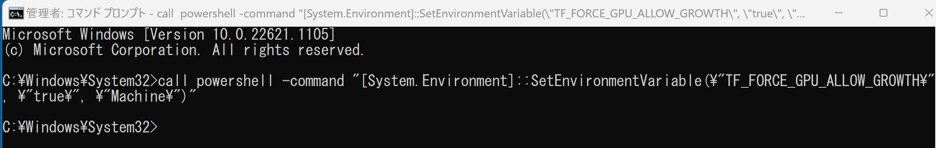
Task: Click the SetEnvironmentVariable method text
Action: (x=616, y=81)
